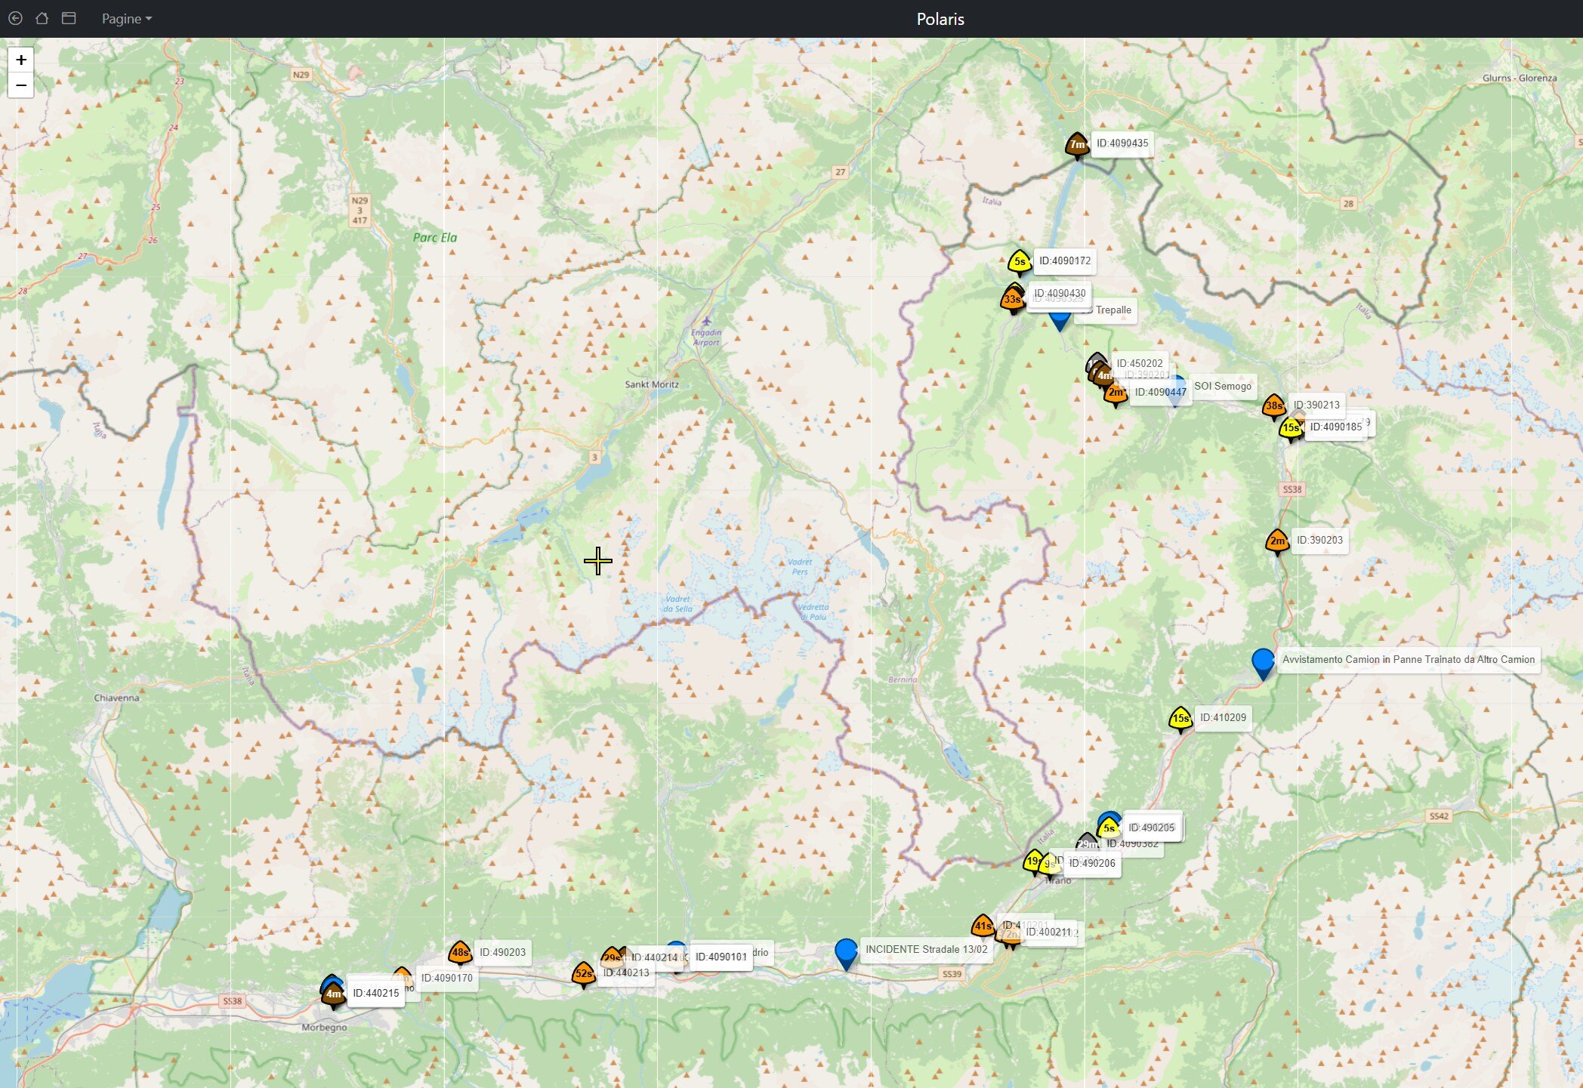Image resolution: width=1583 pixels, height=1088 pixels.
Task: Select orange 48s marker ID:490203
Action: pyautogui.click(x=460, y=953)
